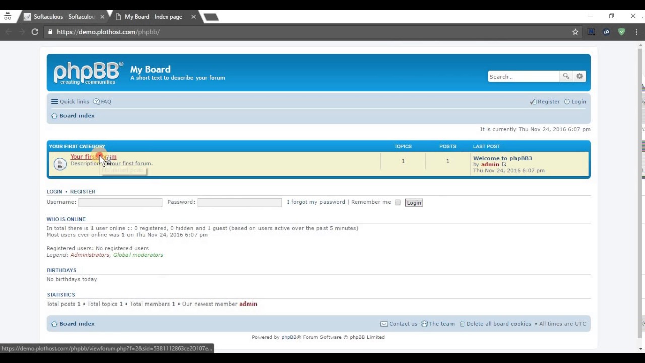
Task: Open the Your first forum link
Action: (x=93, y=157)
